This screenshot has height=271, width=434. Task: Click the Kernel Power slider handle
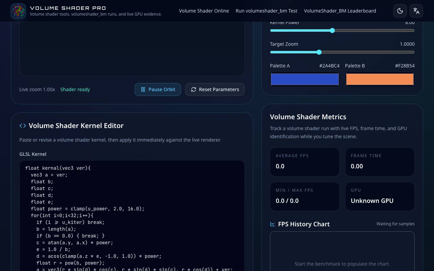tap(332, 30)
